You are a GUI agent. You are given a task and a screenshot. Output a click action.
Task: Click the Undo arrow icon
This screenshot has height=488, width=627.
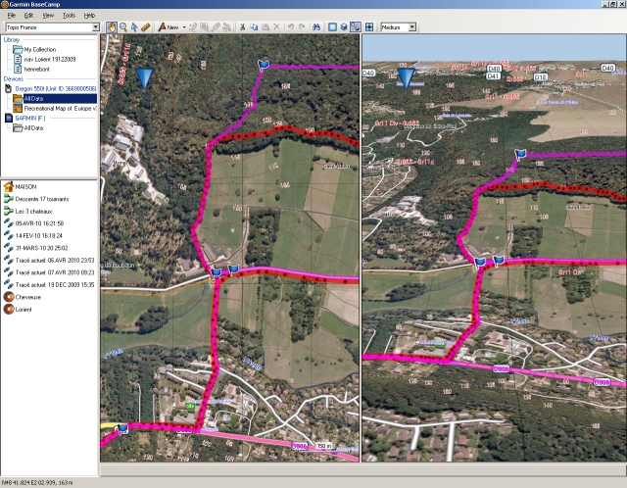pyautogui.click(x=291, y=27)
